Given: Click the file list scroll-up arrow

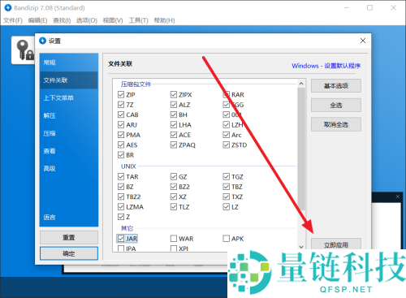Looking at the screenshot, I should tap(301, 84).
